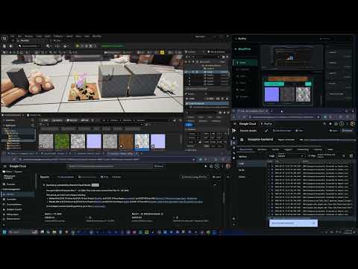Click search field in lower-left Google Cloud window
Image resolution: width=358 pixels, height=269 pixels.
coord(110,166)
